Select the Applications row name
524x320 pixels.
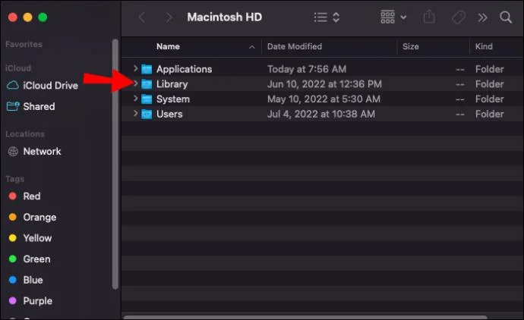click(184, 69)
